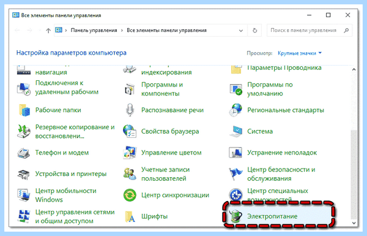Click the Программы и компоненты icon
The width and height of the screenshot is (367, 236).
130,89
